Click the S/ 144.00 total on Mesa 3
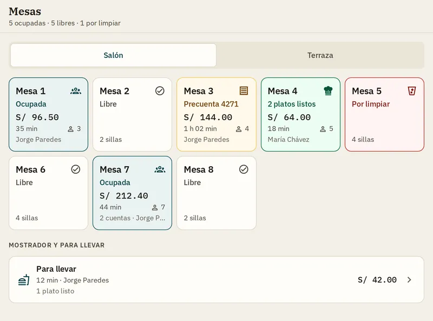The height and width of the screenshot is (321, 433). [208, 117]
